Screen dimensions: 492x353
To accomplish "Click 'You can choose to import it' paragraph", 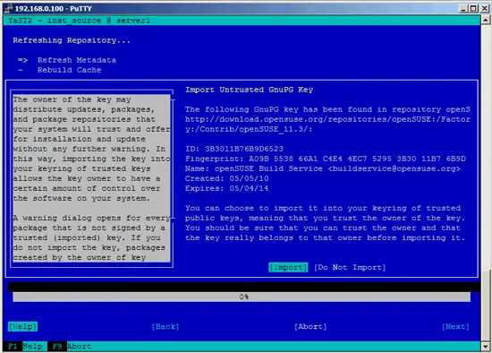I will click(325, 223).
